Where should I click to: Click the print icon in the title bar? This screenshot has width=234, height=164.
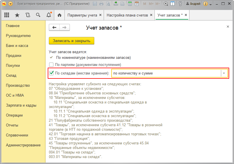coord(101,4)
